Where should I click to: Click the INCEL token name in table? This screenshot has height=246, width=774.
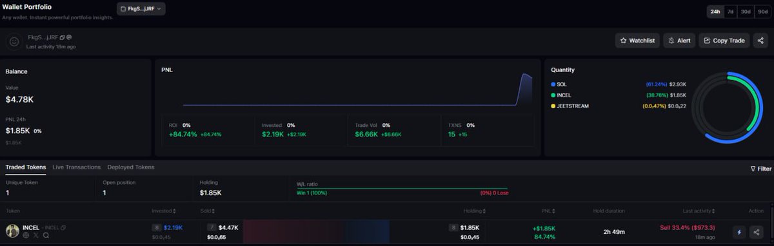pyautogui.click(x=31, y=227)
